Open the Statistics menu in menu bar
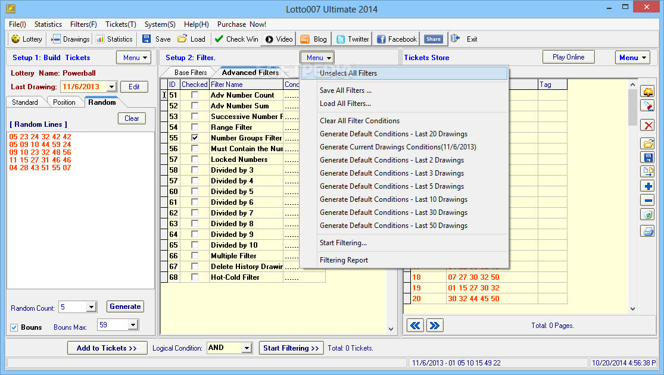The height and width of the screenshot is (375, 664). click(x=48, y=24)
